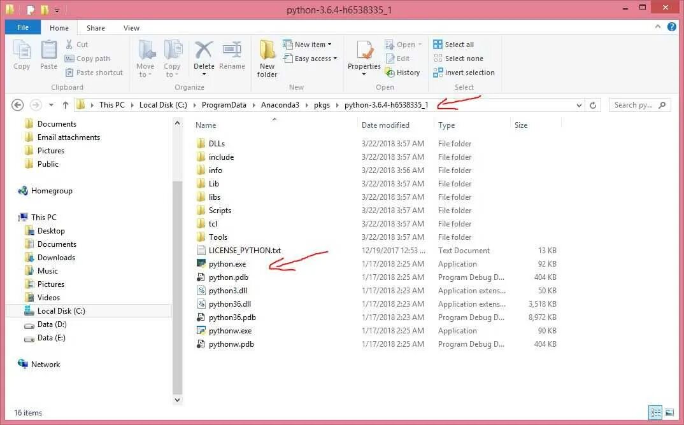This screenshot has height=425, width=684.
Task: Sort by Date modified column
Action: pyautogui.click(x=385, y=125)
